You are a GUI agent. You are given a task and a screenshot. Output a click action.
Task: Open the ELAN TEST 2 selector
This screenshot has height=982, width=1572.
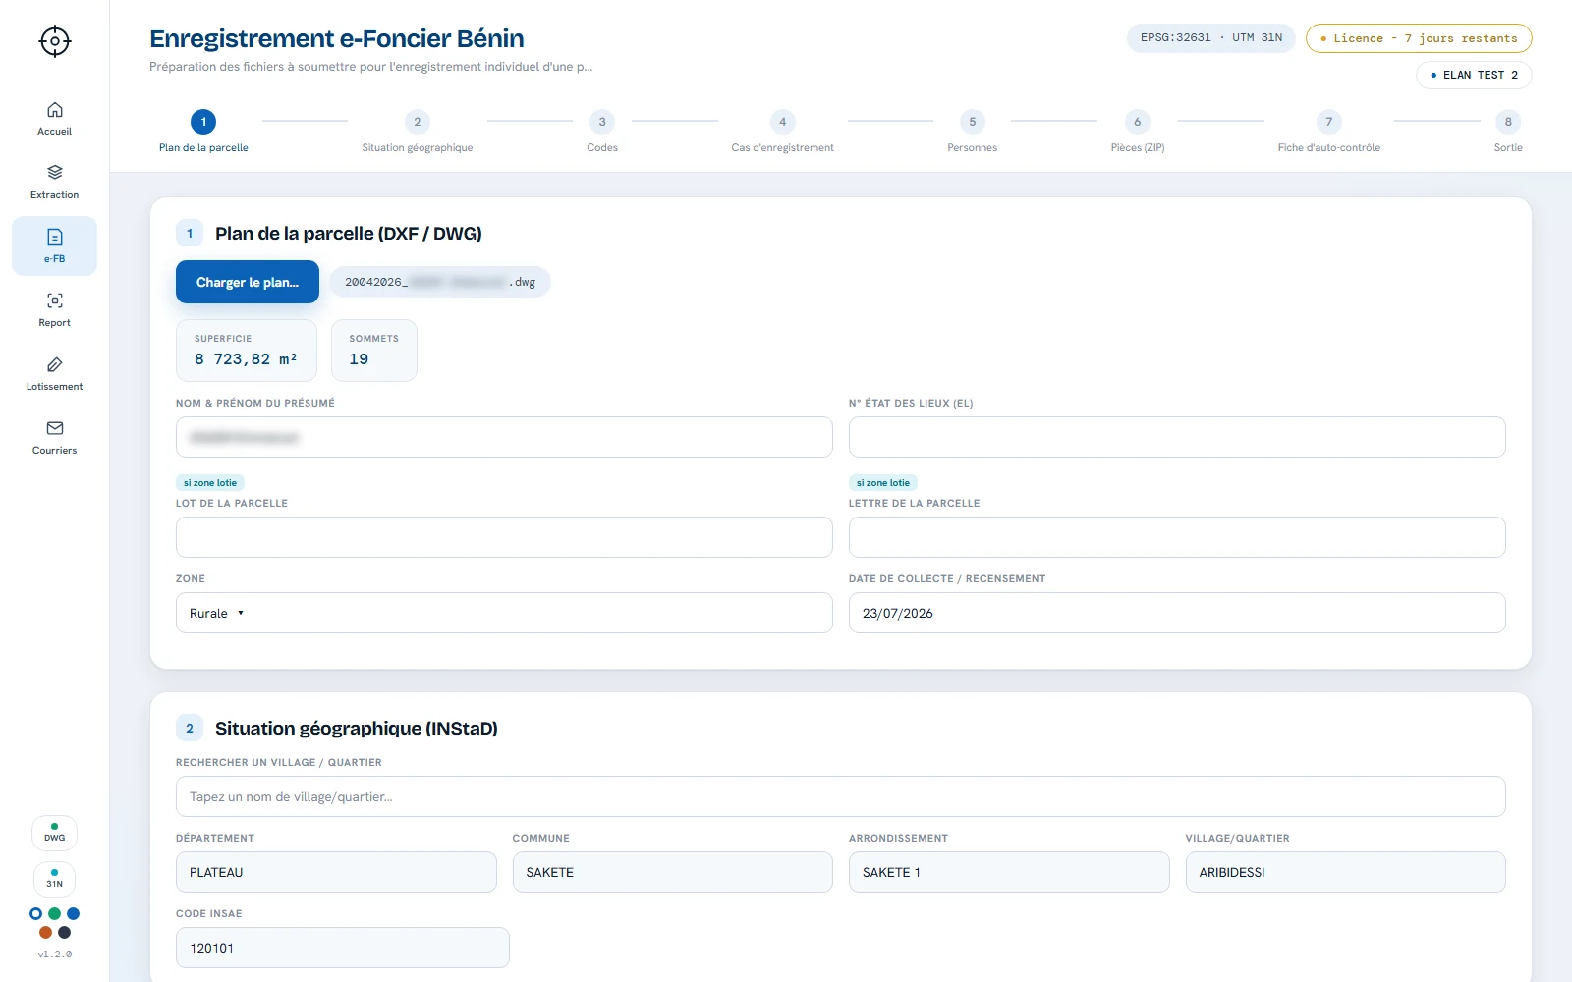coord(1474,75)
